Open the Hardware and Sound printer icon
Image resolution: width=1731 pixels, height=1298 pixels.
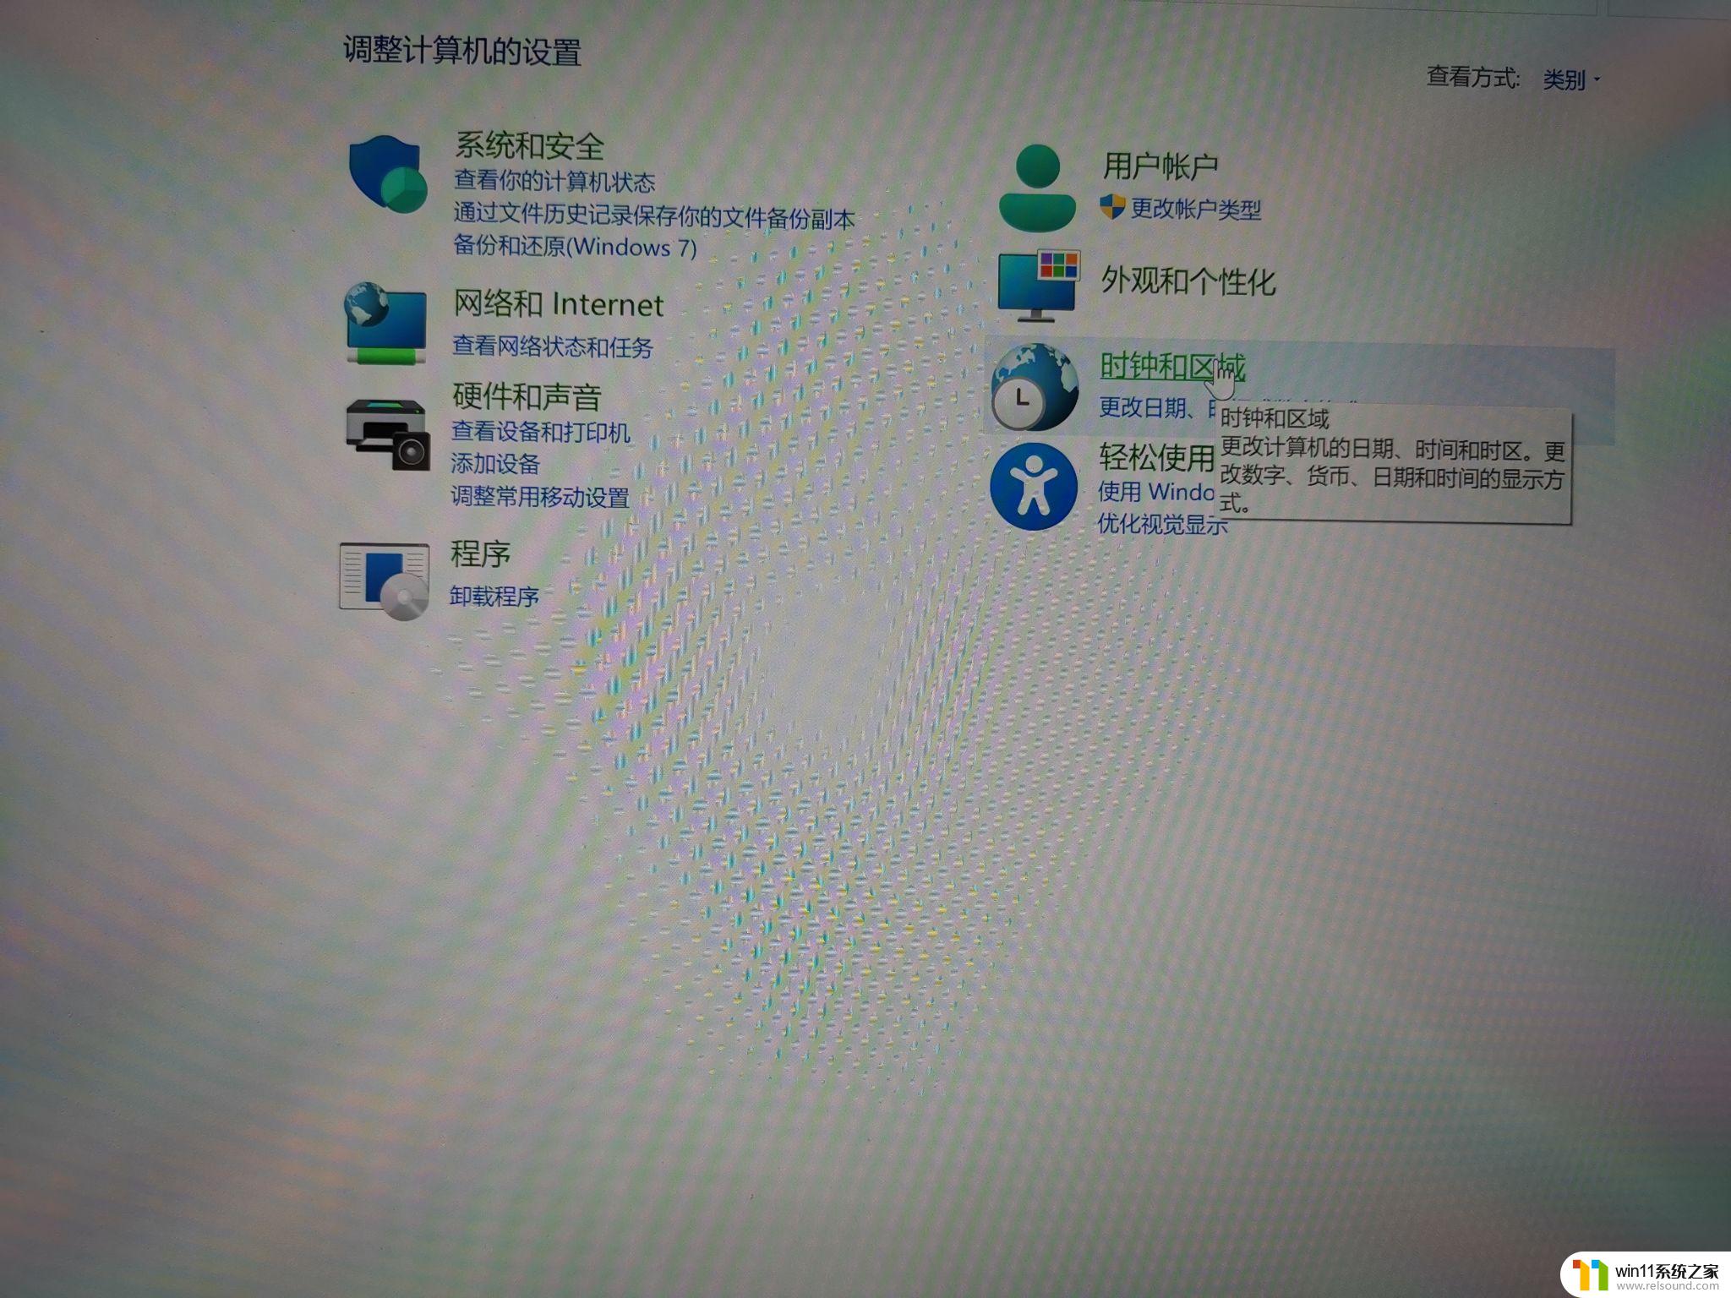tap(388, 434)
